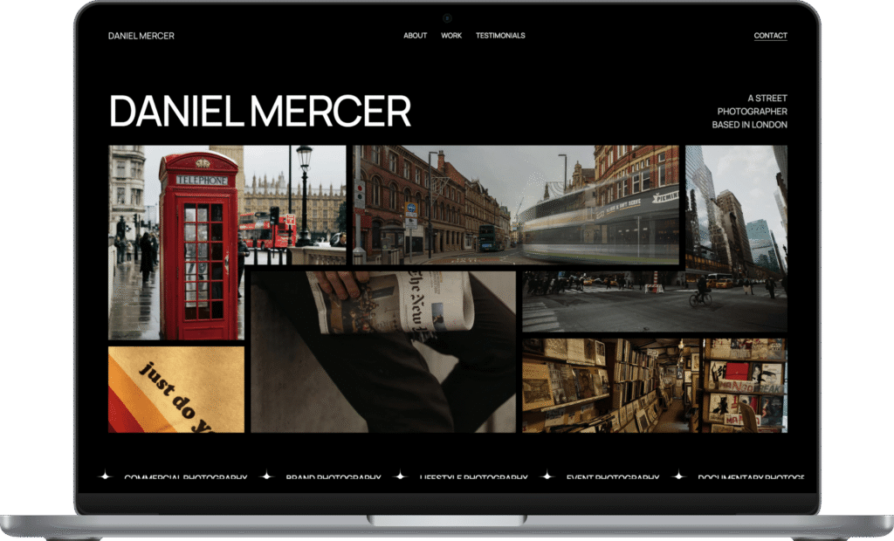Select the sparkle icon before Lifestyle Photography
The image size is (894, 541).
pyautogui.click(x=401, y=476)
